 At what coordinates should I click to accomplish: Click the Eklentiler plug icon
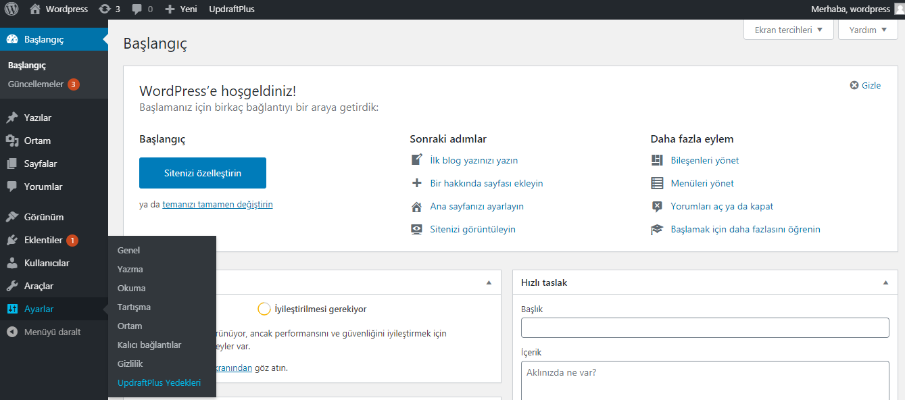coord(12,240)
